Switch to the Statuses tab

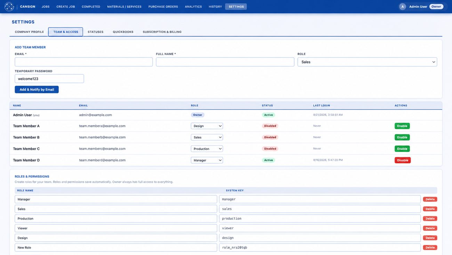pos(96,32)
